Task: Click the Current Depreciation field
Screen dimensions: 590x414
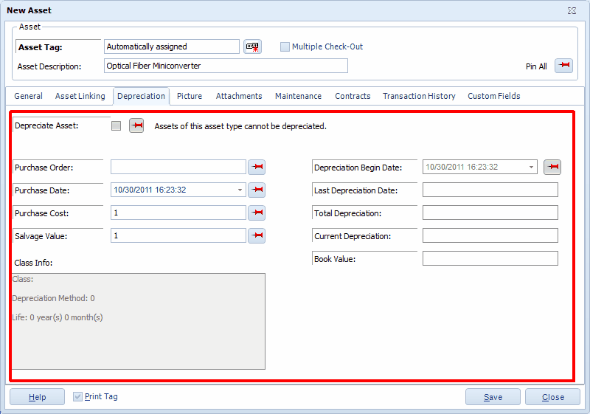Action: pos(490,235)
